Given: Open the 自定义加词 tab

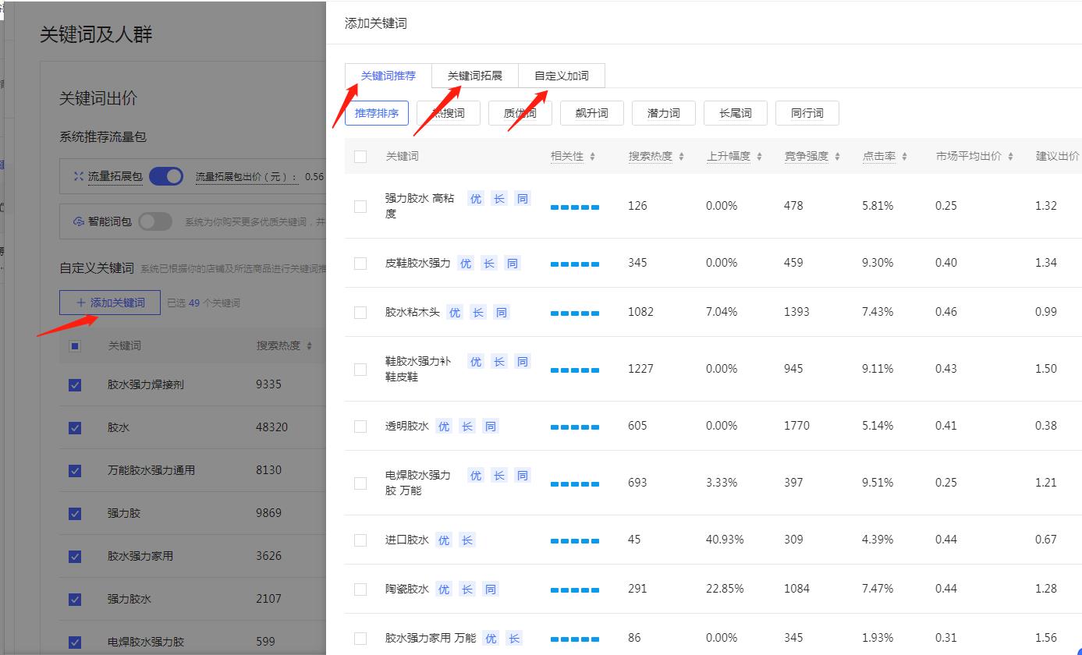Looking at the screenshot, I should tap(562, 76).
